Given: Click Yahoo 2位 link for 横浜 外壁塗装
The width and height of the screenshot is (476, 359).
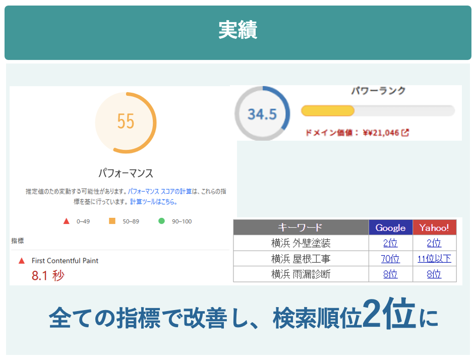Looking at the screenshot, I should click(434, 243).
